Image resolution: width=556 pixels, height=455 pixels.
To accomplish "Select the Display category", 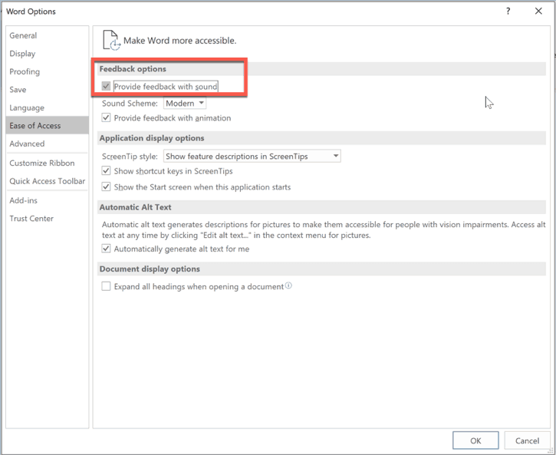I will click(x=47, y=54).
